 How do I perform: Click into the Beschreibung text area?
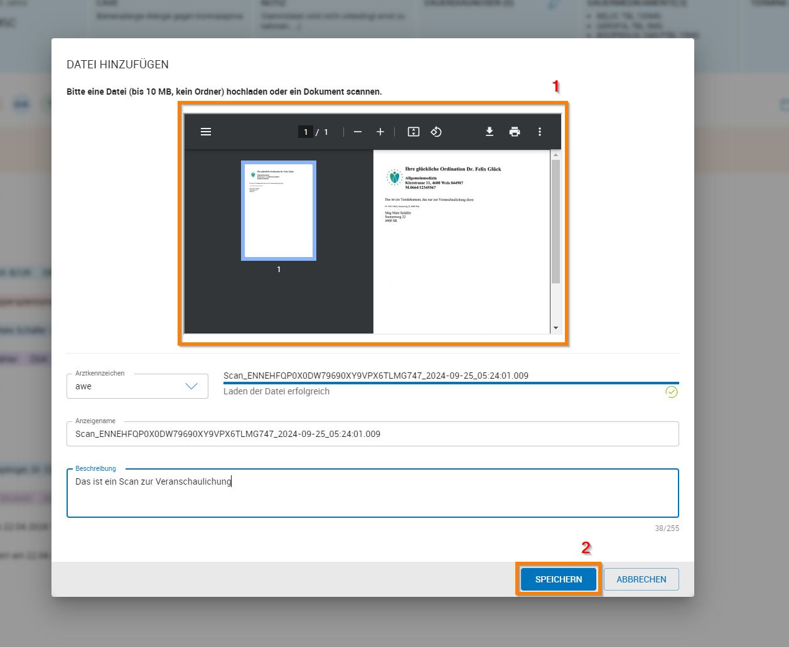pos(373,492)
